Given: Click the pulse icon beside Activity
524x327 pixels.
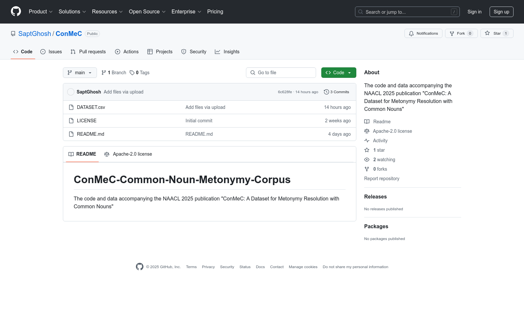Looking at the screenshot, I should [367, 141].
